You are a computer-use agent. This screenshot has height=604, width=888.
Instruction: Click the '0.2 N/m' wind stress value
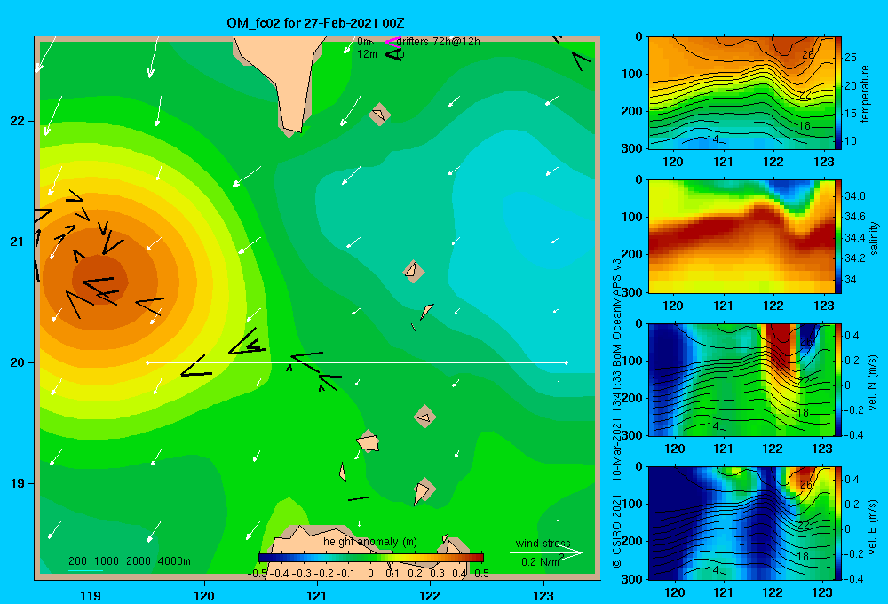tap(542, 561)
